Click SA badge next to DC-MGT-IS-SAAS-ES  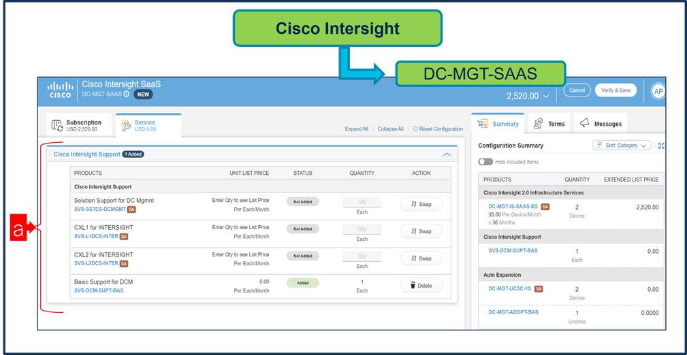pyautogui.click(x=545, y=207)
